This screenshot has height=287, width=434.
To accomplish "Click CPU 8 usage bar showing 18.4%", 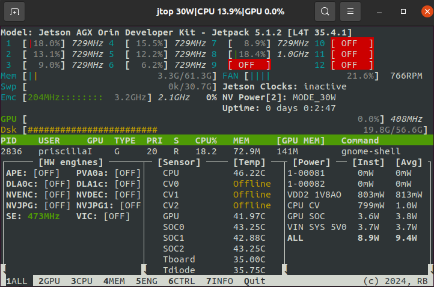I will click(249, 54).
